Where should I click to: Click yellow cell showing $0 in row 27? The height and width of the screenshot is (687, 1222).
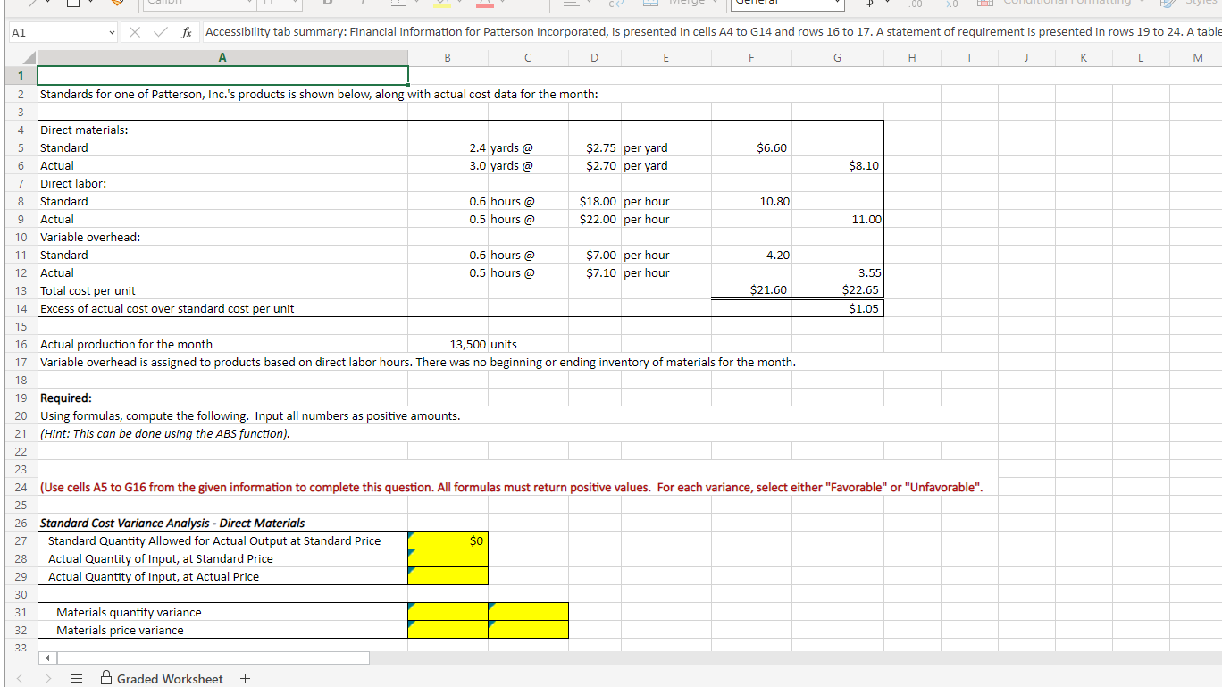[x=448, y=540]
